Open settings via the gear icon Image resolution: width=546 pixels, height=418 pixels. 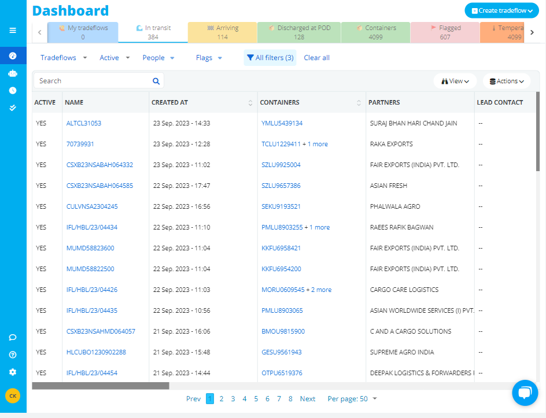(x=13, y=372)
